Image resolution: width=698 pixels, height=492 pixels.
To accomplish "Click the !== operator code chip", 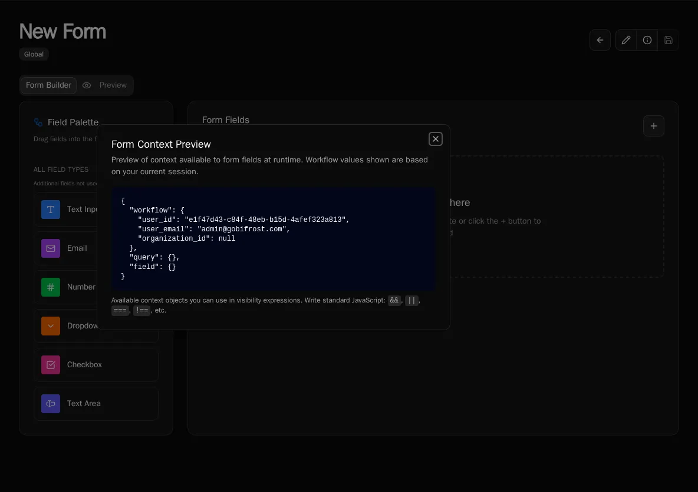I will (141, 310).
